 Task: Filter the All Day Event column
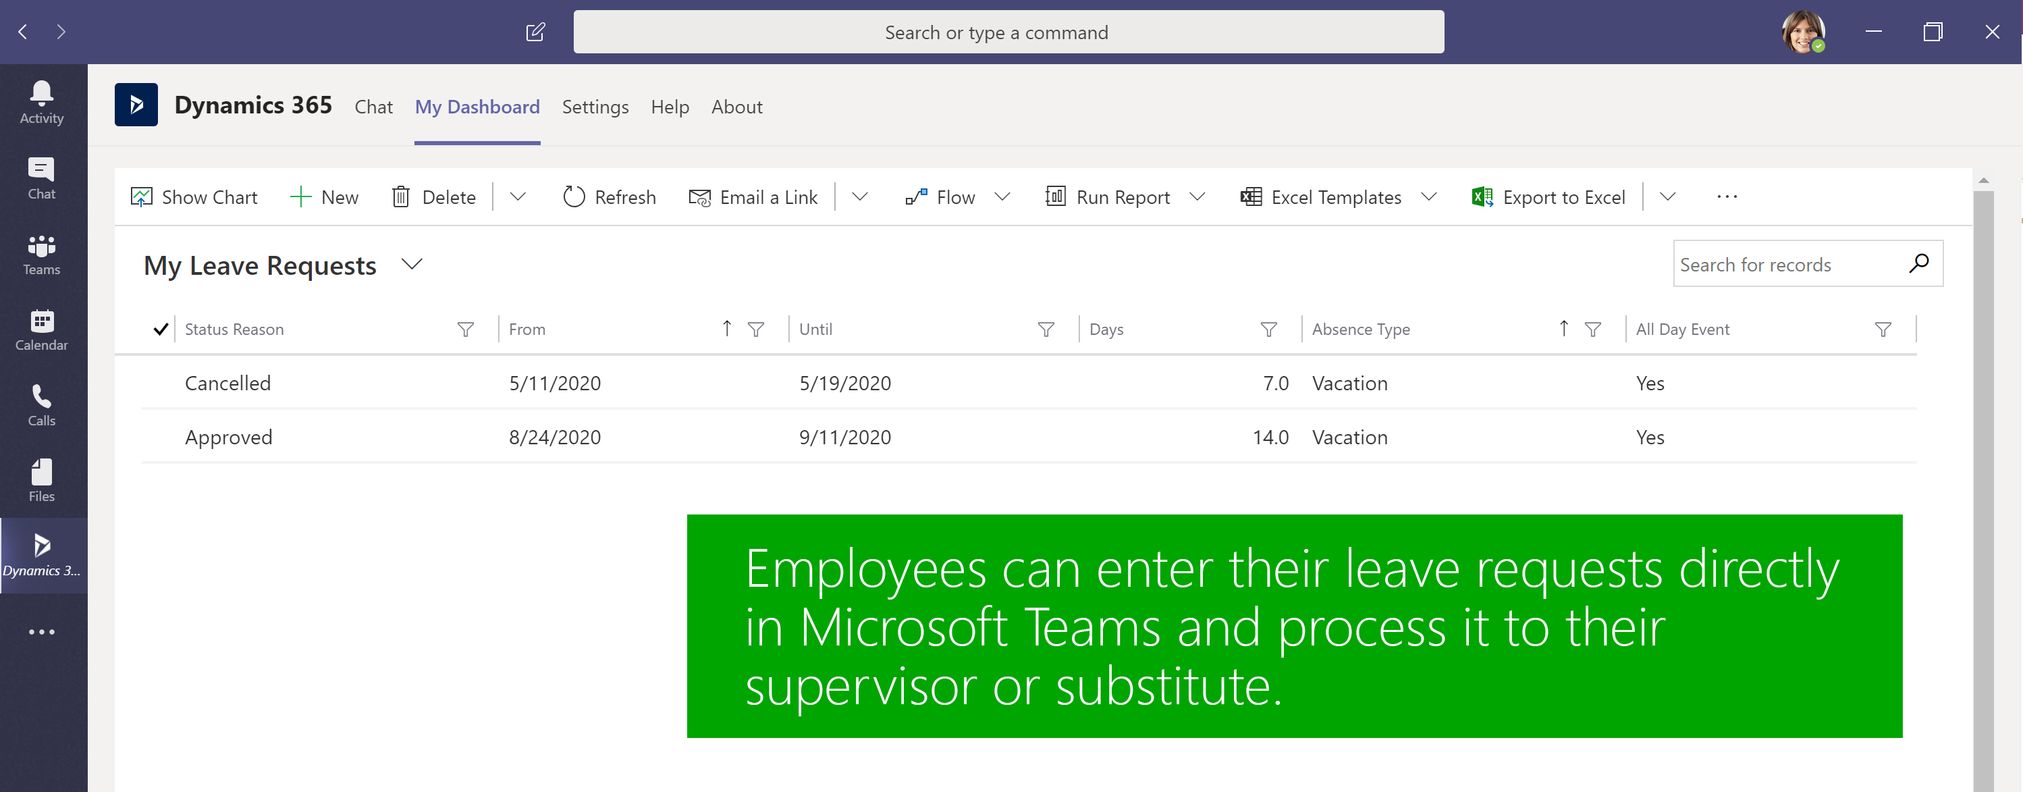pyautogui.click(x=1883, y=329)
